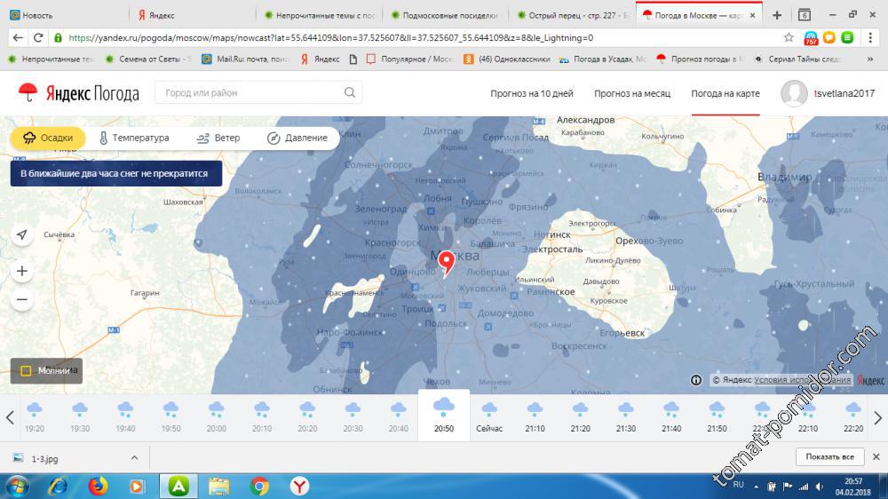888x499 pixels.
Task: Open Прогноз на 10 дней
Action: click(x=532, y=93)
